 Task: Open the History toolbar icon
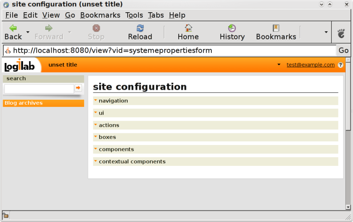232,28
